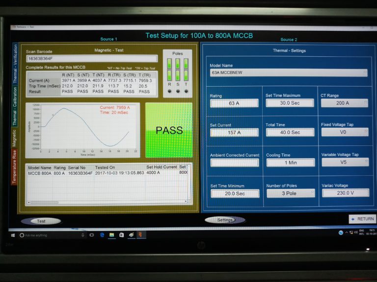This screenshot has height=282, width=377.
Task: Click the Tested On column header
Action: pyautogui.click(x=105, y=167)
